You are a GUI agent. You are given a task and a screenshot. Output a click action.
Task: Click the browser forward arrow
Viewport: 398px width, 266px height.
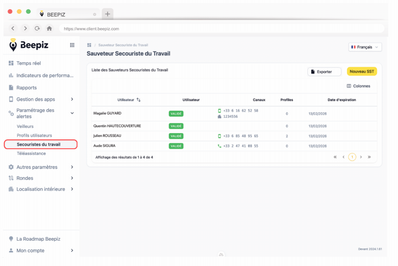click(25, 28)
